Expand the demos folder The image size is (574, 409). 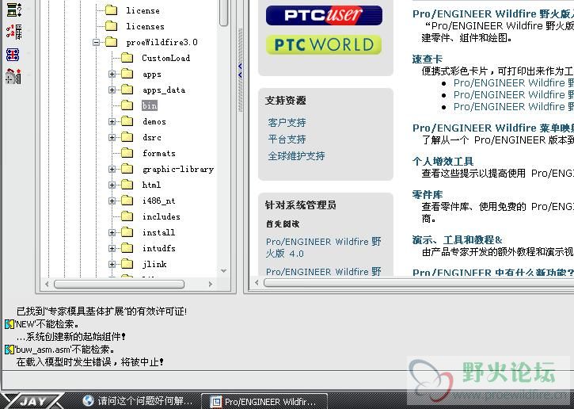(112, 122)
